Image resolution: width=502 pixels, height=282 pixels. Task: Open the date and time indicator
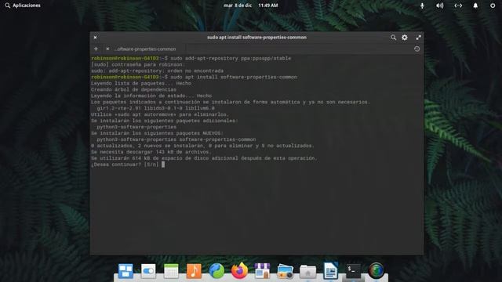tap(251, 5)
